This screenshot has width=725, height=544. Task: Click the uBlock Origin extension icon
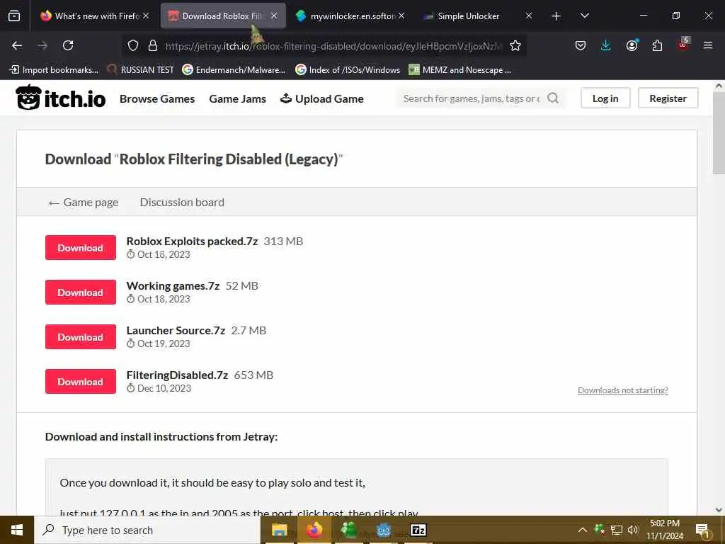point(683,45)
